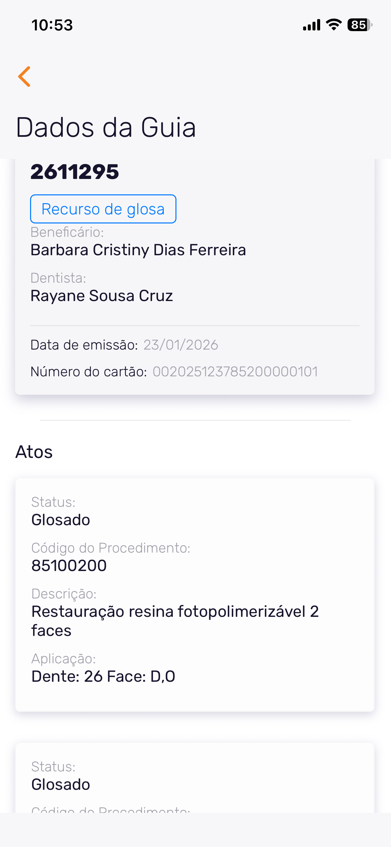The image size is (391, 847).
Task: Tap the Dados da Guia page title
Action: [106, 127]
